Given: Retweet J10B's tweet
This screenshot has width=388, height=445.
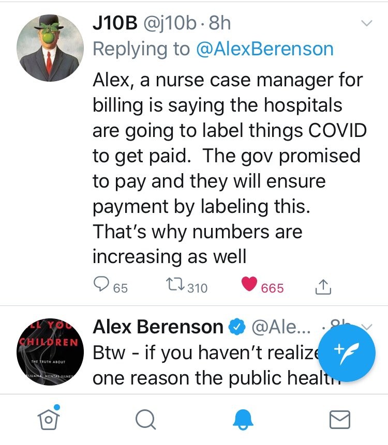Looking at the screenshot, I should tap(175, 284).
